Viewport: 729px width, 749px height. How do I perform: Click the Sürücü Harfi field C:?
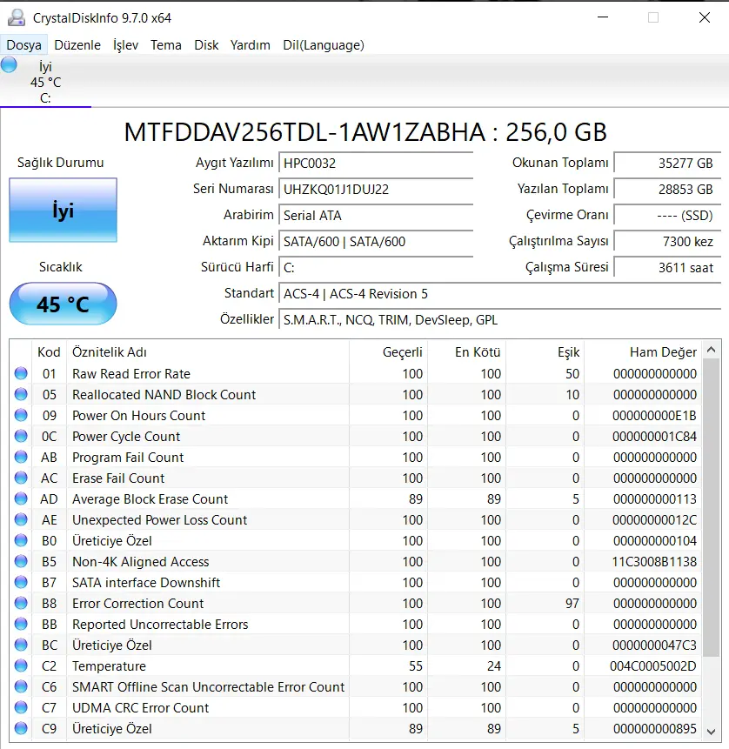pyautogui.click(x=376, y=268)
